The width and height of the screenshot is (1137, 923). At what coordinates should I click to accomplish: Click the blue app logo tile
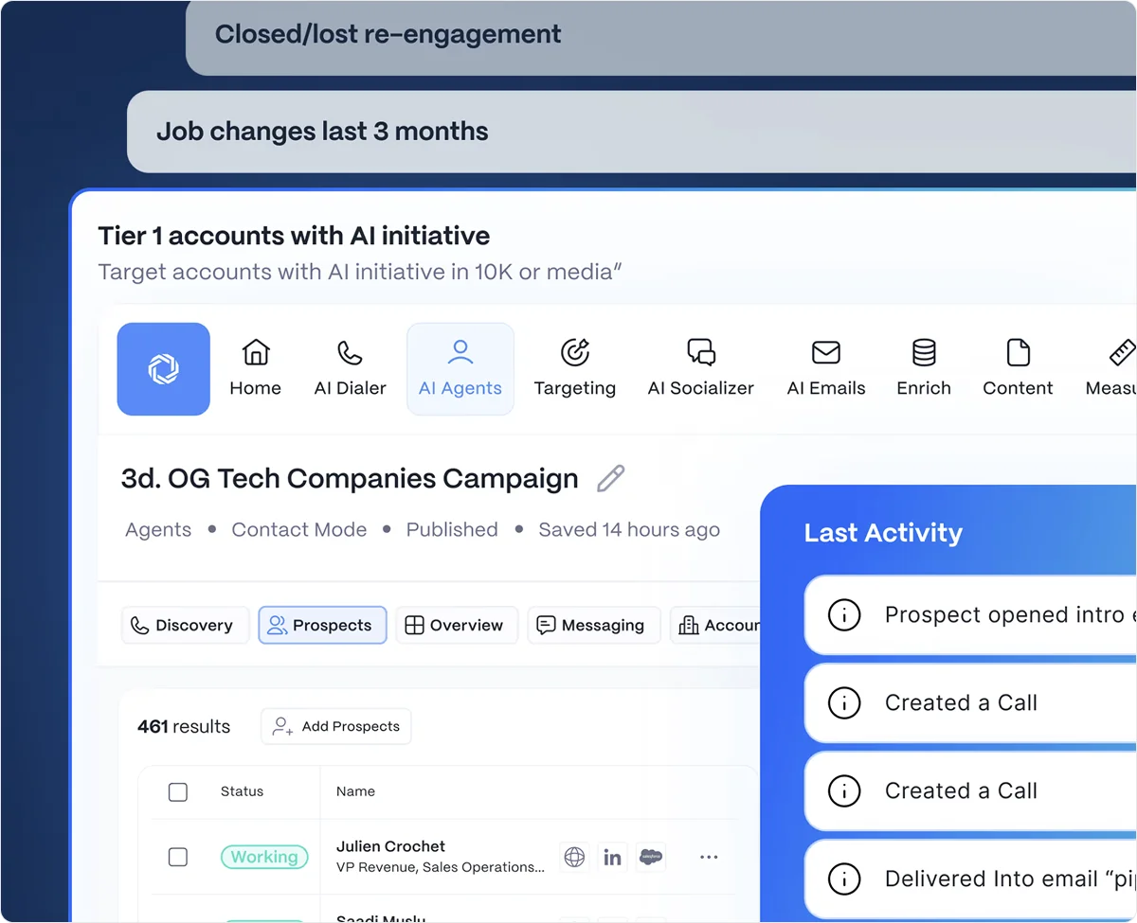coord(163,369)
